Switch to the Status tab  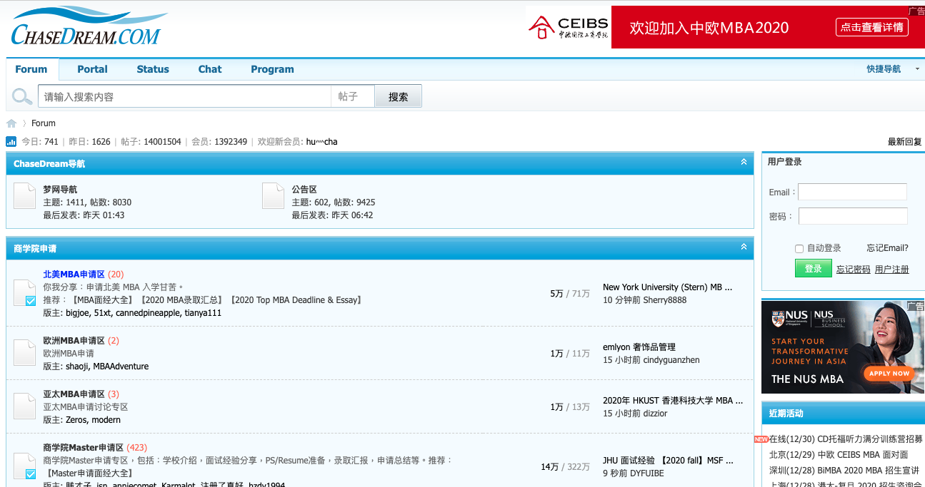pos(153,69)
